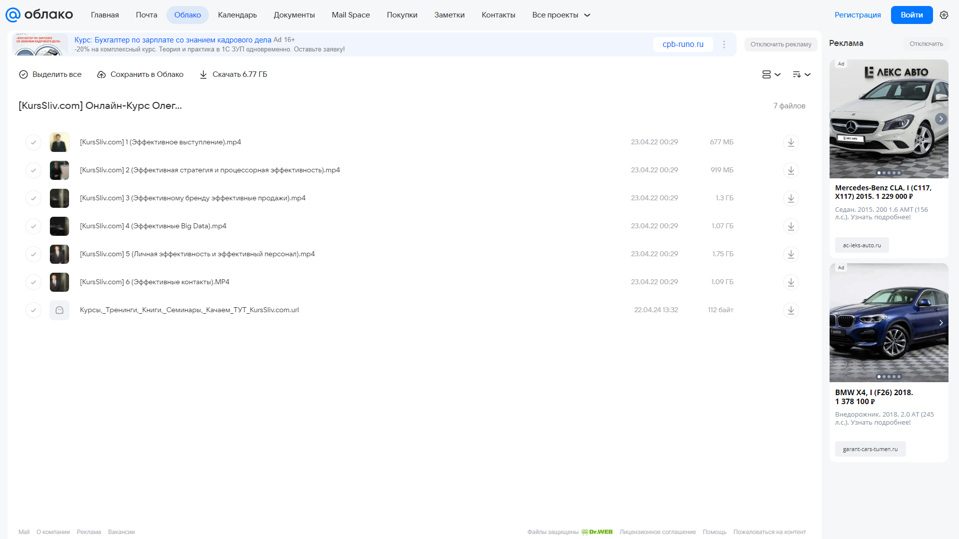The image size is (959, 539).
Task: Show next image of Mercedes-Benz ad
Action: (941, 119)
